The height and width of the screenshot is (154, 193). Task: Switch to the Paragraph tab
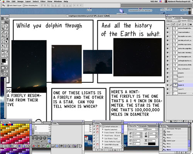(143, 126)
